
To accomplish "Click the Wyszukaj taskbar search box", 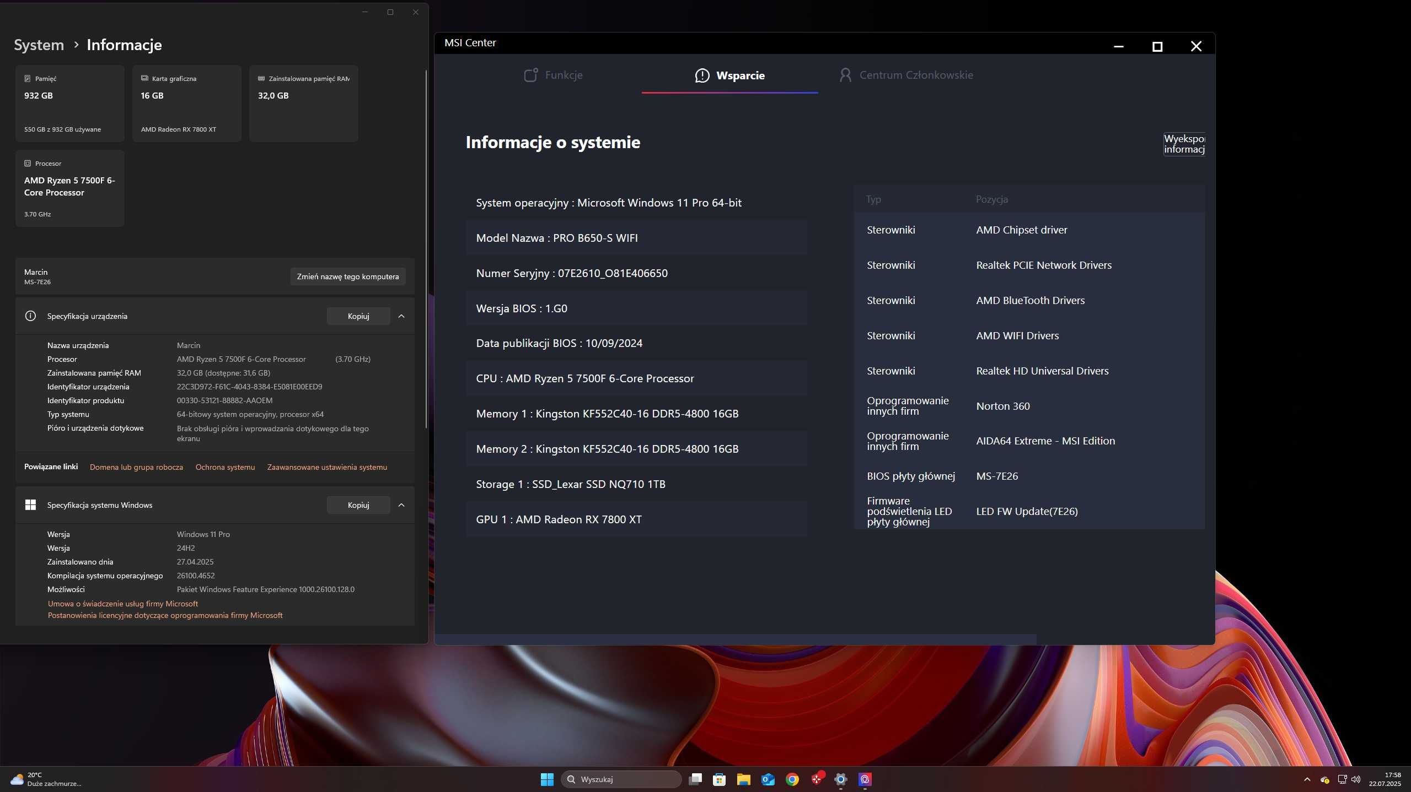I will [621, 779].
